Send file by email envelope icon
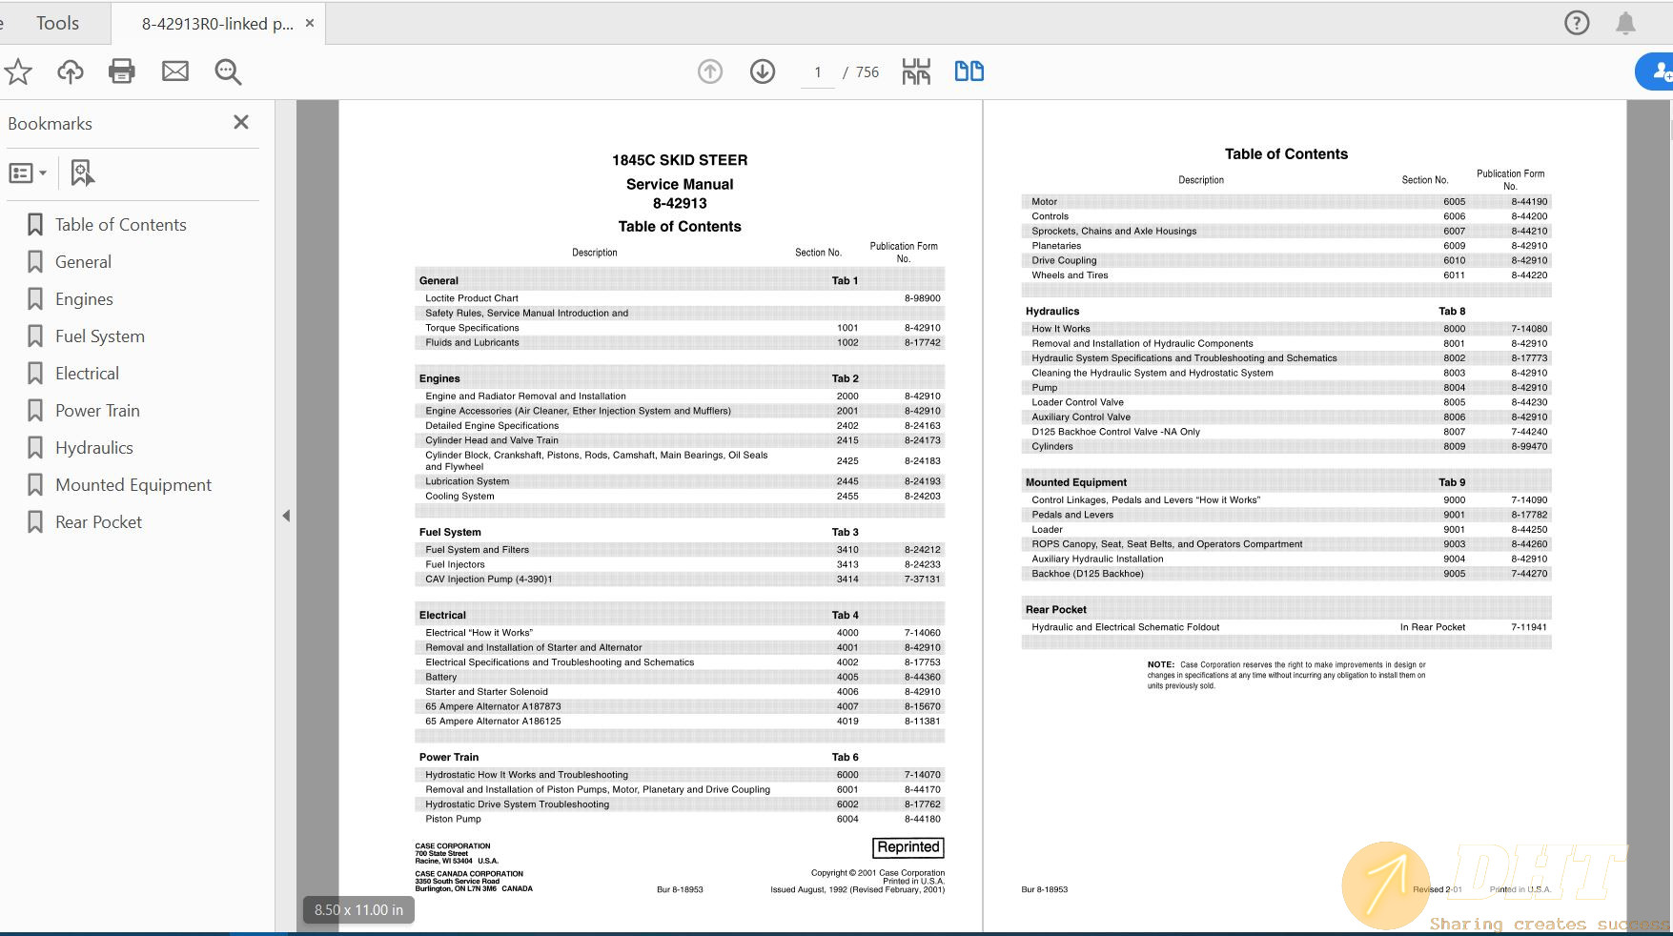 (x=175, y=71)
